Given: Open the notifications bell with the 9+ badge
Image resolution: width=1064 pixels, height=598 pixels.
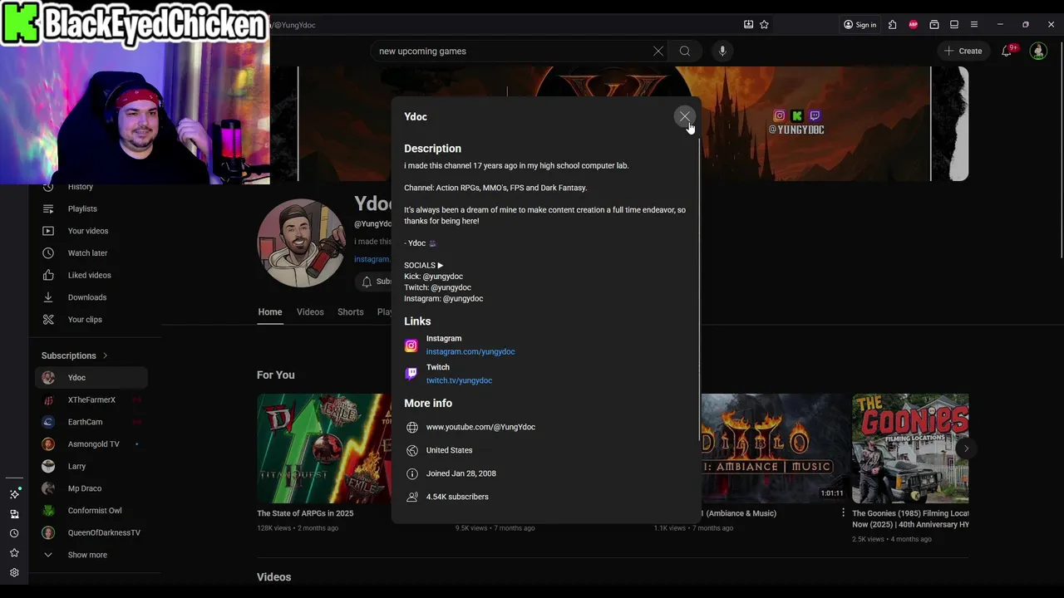Looking at the screenshot, I should 1007,51.
